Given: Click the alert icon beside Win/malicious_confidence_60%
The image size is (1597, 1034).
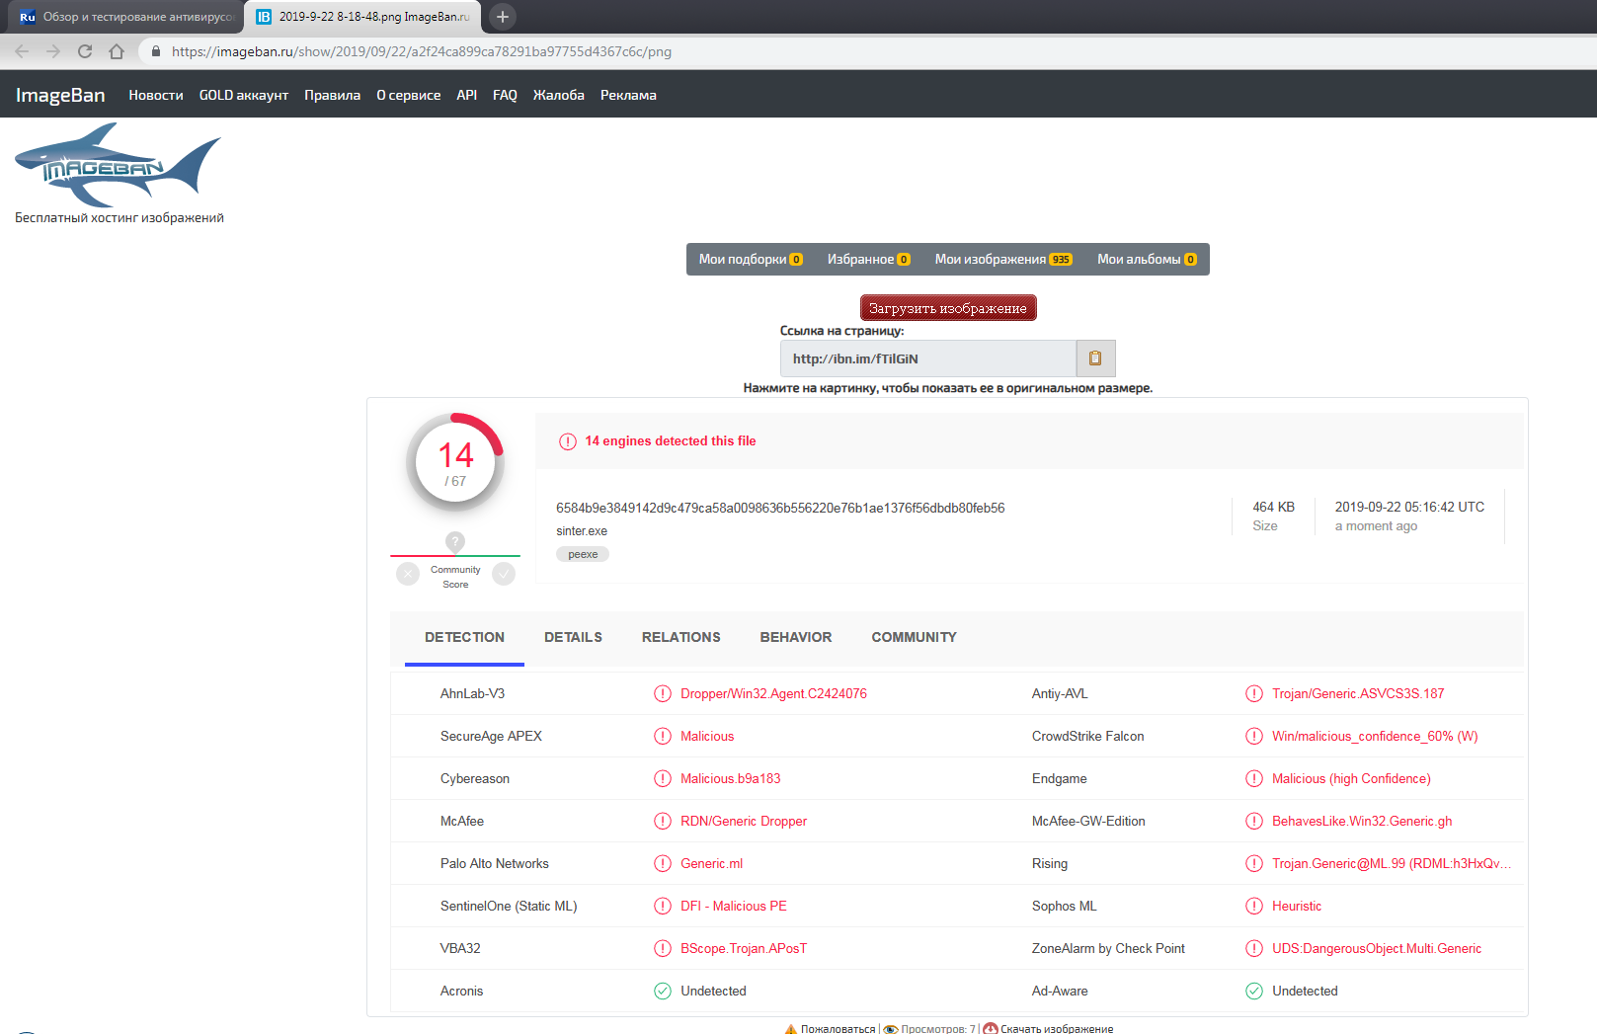Looking at the screenshot, I should 1254,736.
